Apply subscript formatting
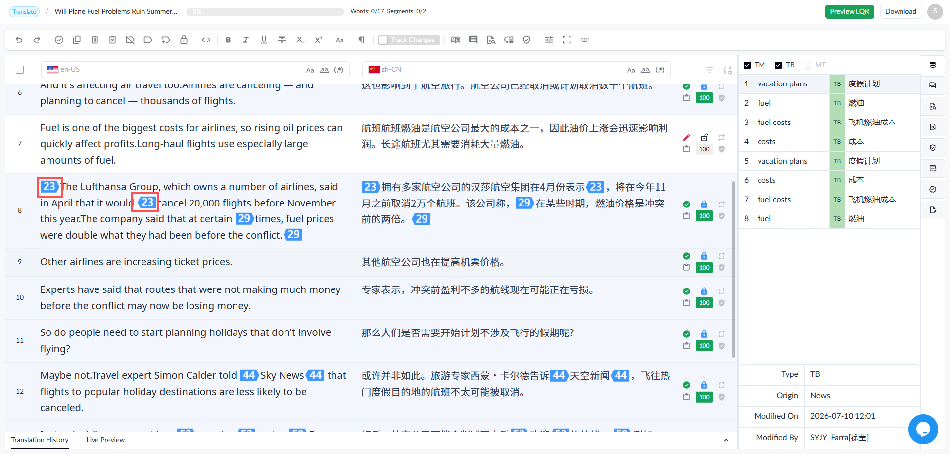The width and height of the screenshot is (950, 454). [x=300, y=40]
